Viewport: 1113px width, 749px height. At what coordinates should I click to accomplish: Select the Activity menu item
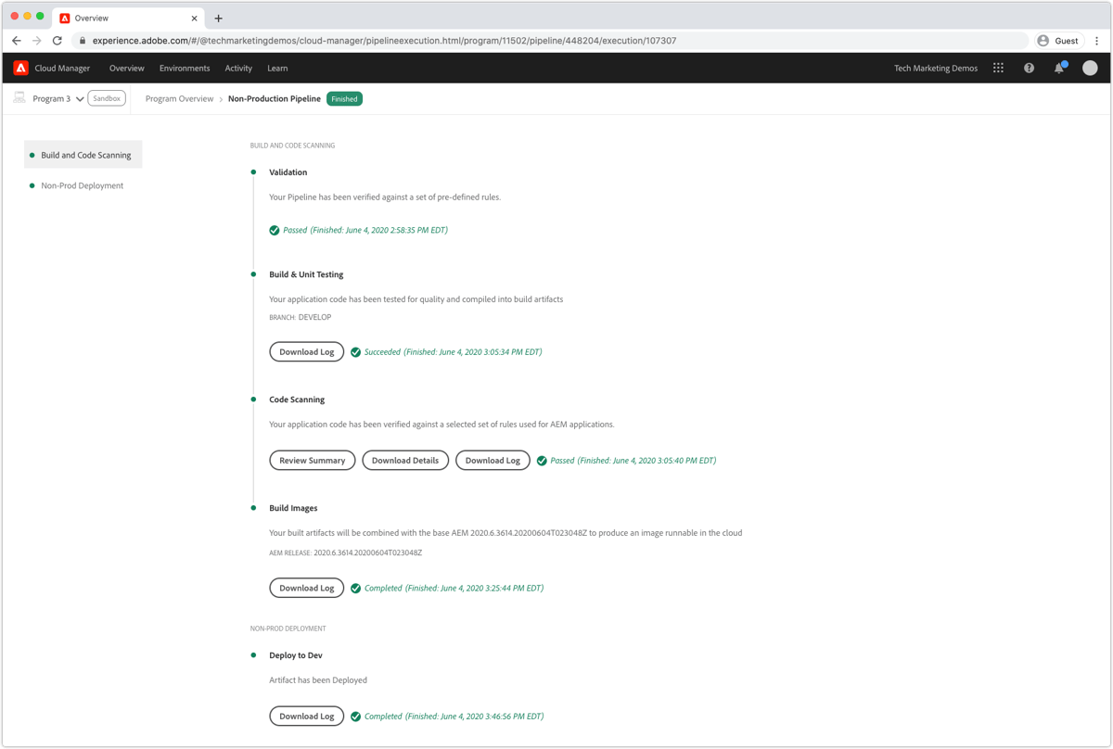point(238,68)
